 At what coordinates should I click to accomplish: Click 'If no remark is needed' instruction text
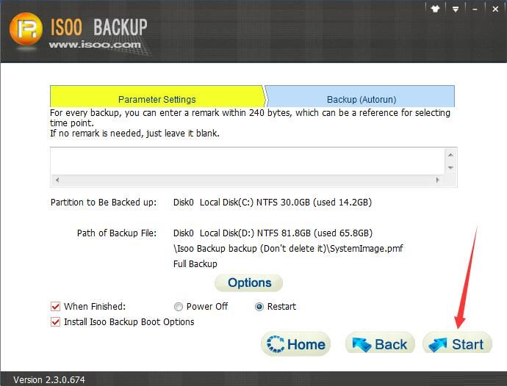pyautogui.click(x=134, y=133)
